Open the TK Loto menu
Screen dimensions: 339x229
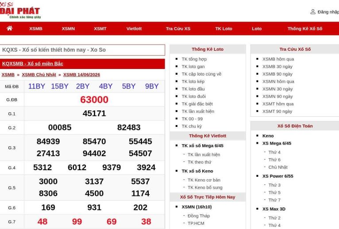coord(224,29)
